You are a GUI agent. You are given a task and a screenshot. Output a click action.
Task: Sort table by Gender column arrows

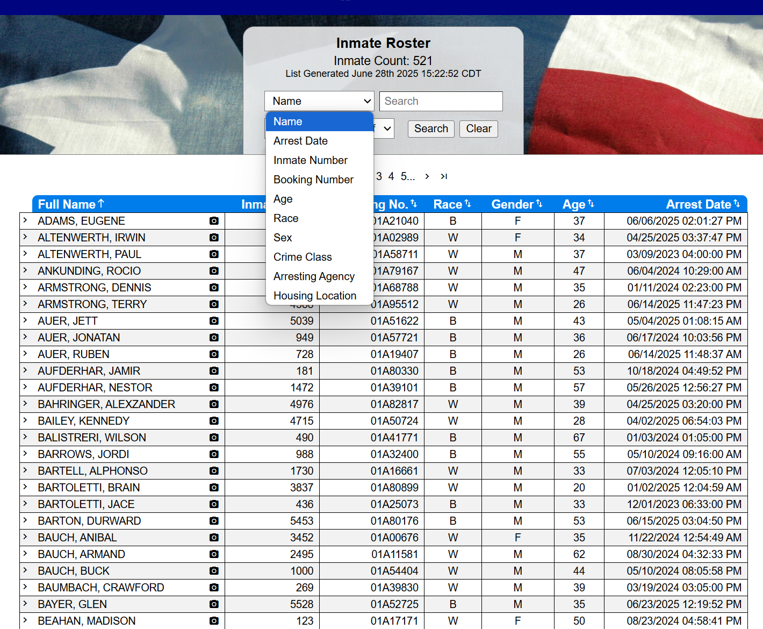click(539, 204)
